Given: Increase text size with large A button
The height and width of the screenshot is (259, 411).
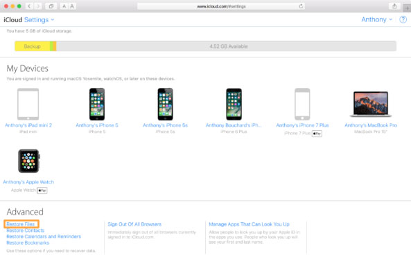Looking at the screenshot, I should pos(72,6).
